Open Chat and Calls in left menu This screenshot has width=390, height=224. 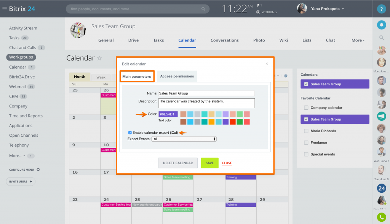(22, 48)
